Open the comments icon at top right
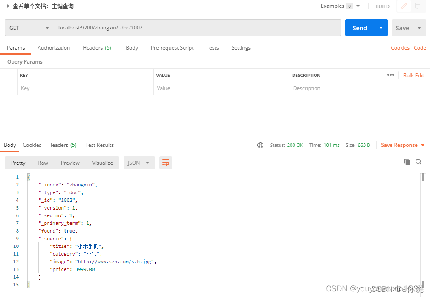430x297 pixels. click(x=418, y=6)
